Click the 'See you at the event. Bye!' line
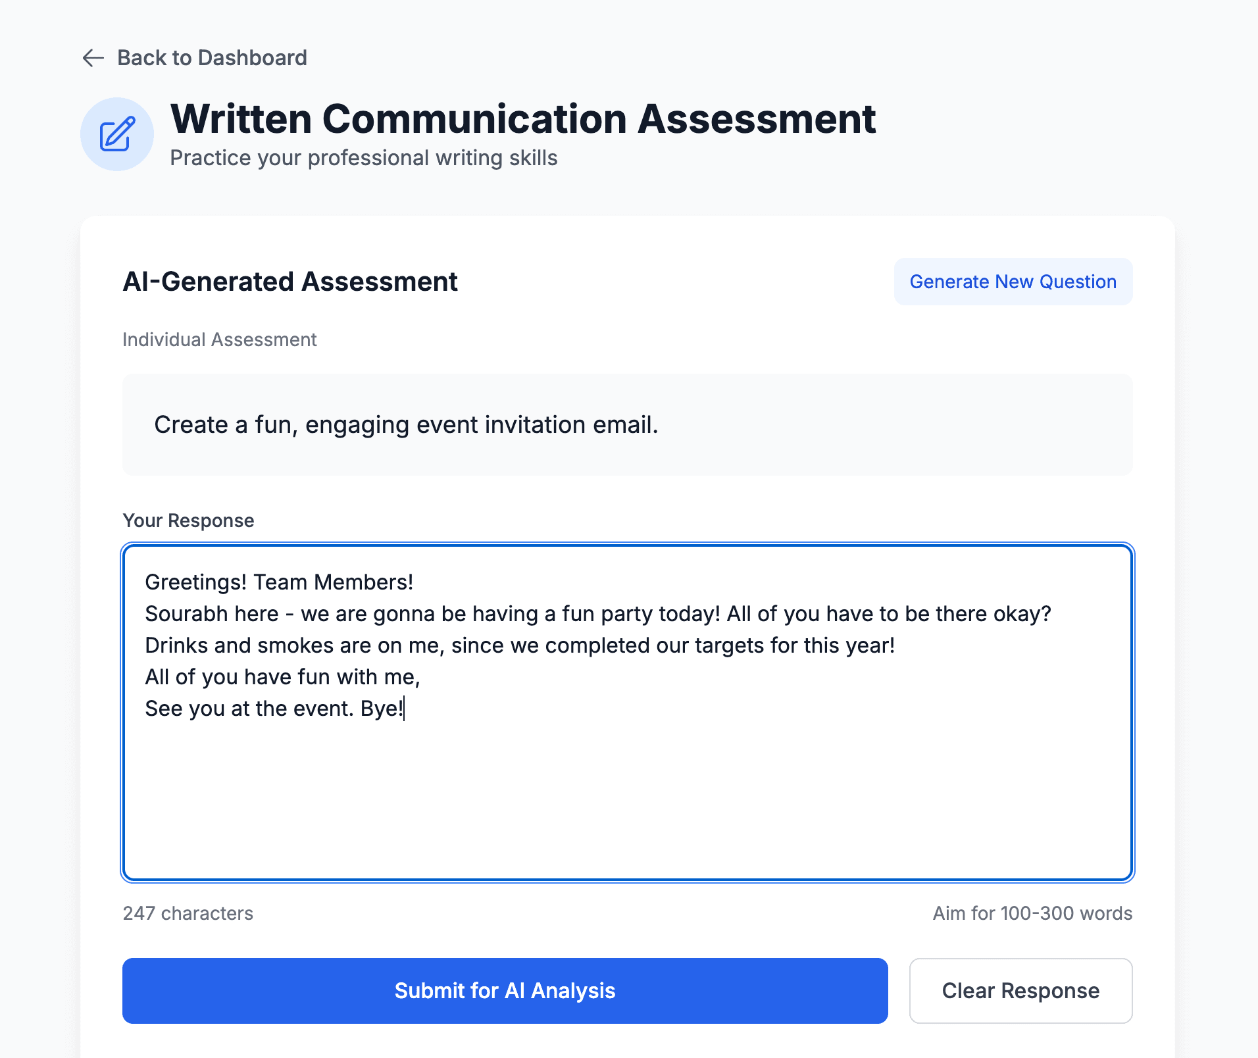The height and width of the screenshot is (1058, 1258). click(x=274, y=709)
